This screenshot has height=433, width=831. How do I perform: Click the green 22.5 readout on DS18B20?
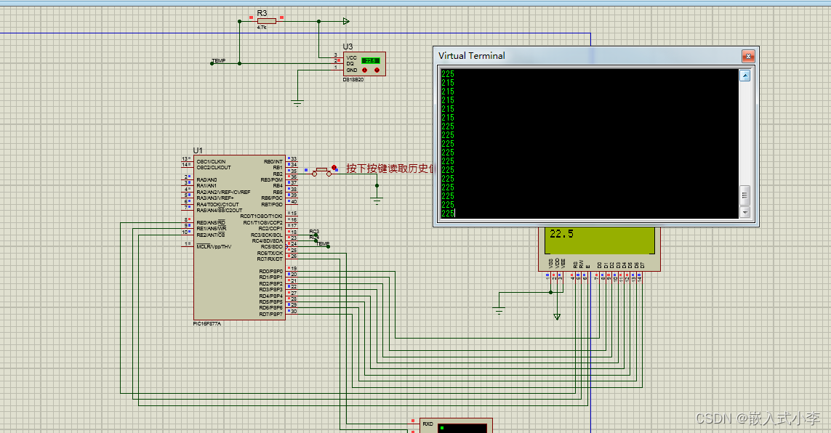[371, 60]
